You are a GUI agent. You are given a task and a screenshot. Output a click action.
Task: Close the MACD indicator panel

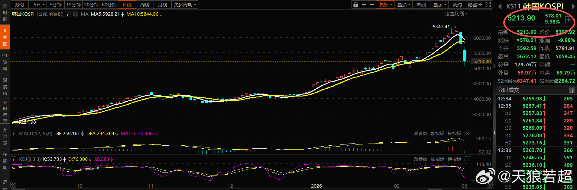click(x=467, y=133)
